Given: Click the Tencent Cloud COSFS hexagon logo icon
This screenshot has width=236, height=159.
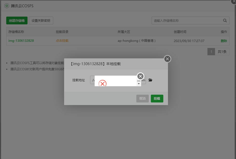Looking at the screenshot, I should click(7, 6).
